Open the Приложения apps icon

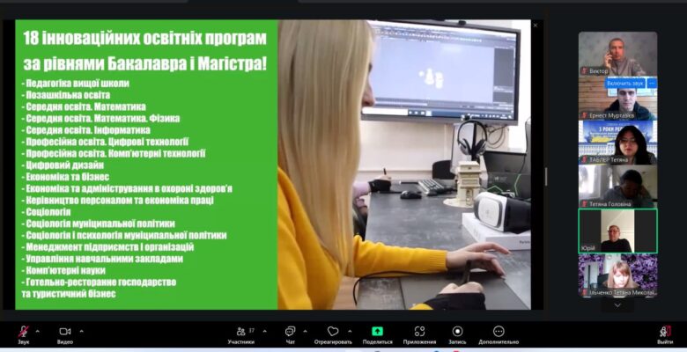tap(419, 332)
